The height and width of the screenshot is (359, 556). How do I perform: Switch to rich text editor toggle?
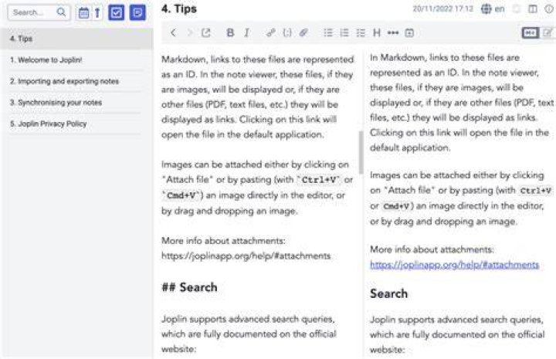coord(548,33)
